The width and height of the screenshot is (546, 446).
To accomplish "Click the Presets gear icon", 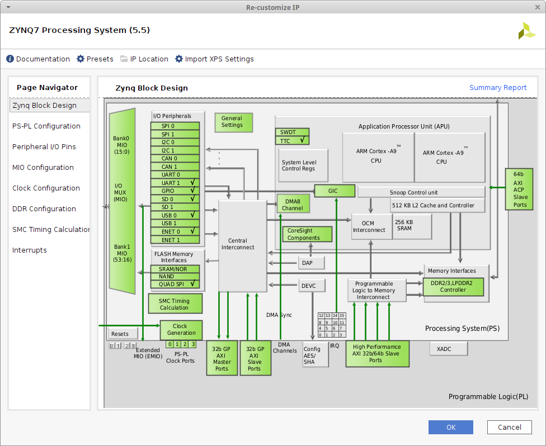I will (x=81, y=59).
